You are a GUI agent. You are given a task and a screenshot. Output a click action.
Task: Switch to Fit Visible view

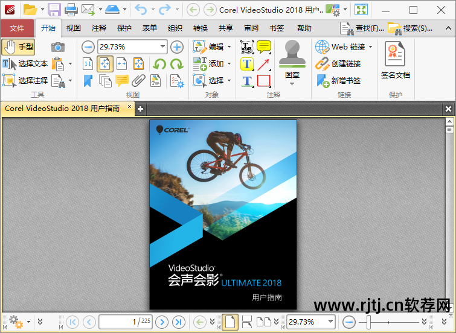coord(138,63)
